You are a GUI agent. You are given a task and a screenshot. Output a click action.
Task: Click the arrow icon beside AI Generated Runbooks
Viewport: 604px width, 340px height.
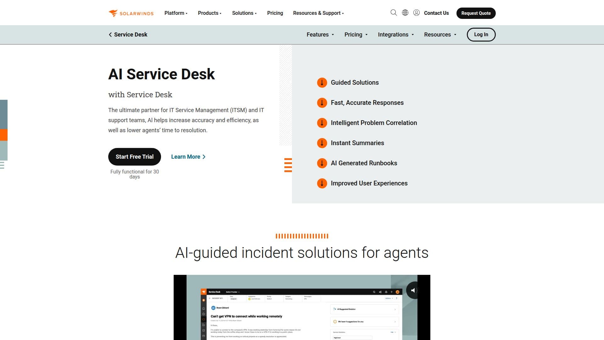pyautogui.click(x=322, y=163)
